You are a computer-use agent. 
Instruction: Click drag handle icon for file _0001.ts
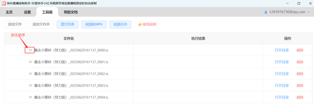coord(31,62)
